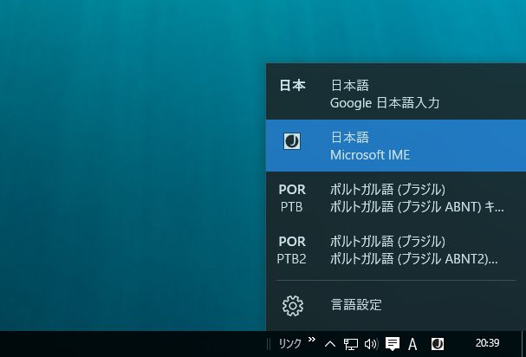Click the gear icon beside 言語設定
The width and height of the screenshot is (526, 357).
(x=293, y=306)
